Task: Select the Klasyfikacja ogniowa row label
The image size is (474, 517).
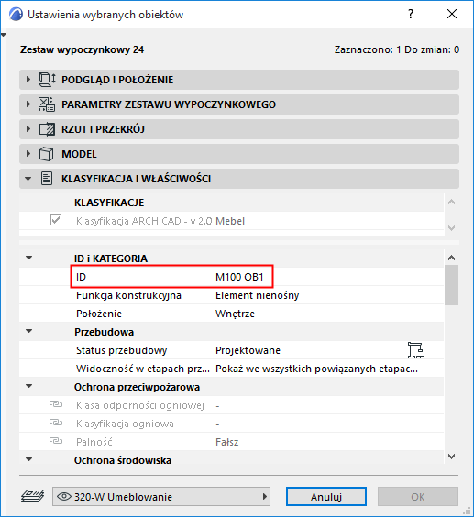Action: (x=125, y=423)
